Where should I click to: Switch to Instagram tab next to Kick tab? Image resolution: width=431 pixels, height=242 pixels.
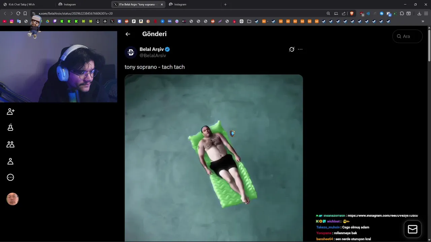coord(82,4)
